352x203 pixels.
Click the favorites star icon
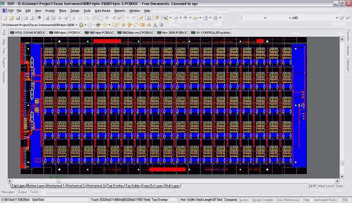(104, 25)
